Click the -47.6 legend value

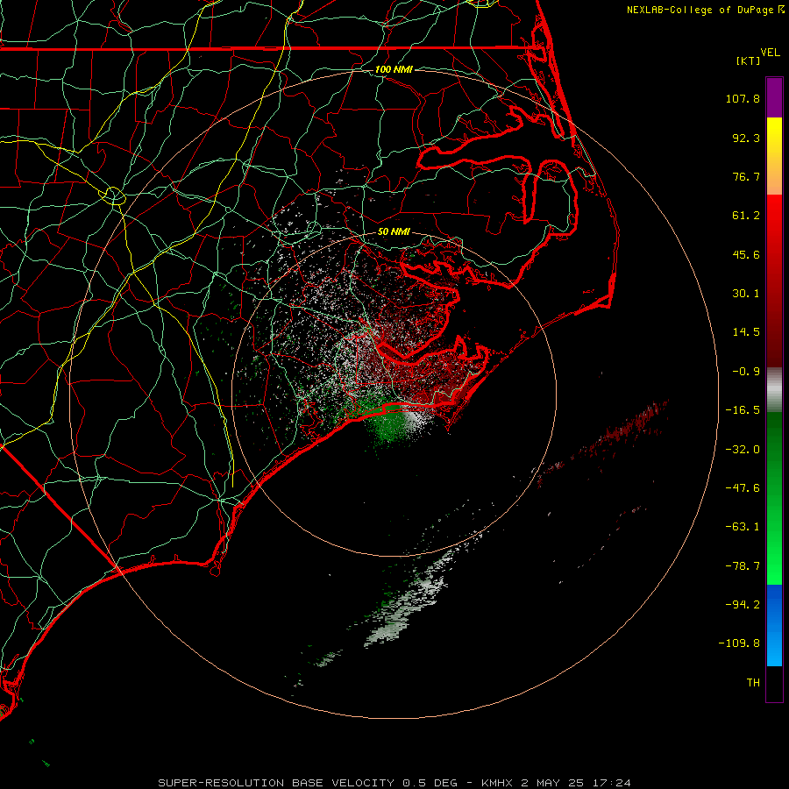743,488
